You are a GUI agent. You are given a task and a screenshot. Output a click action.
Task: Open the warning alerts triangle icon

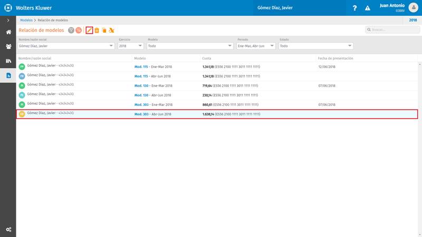coord(367,8)
